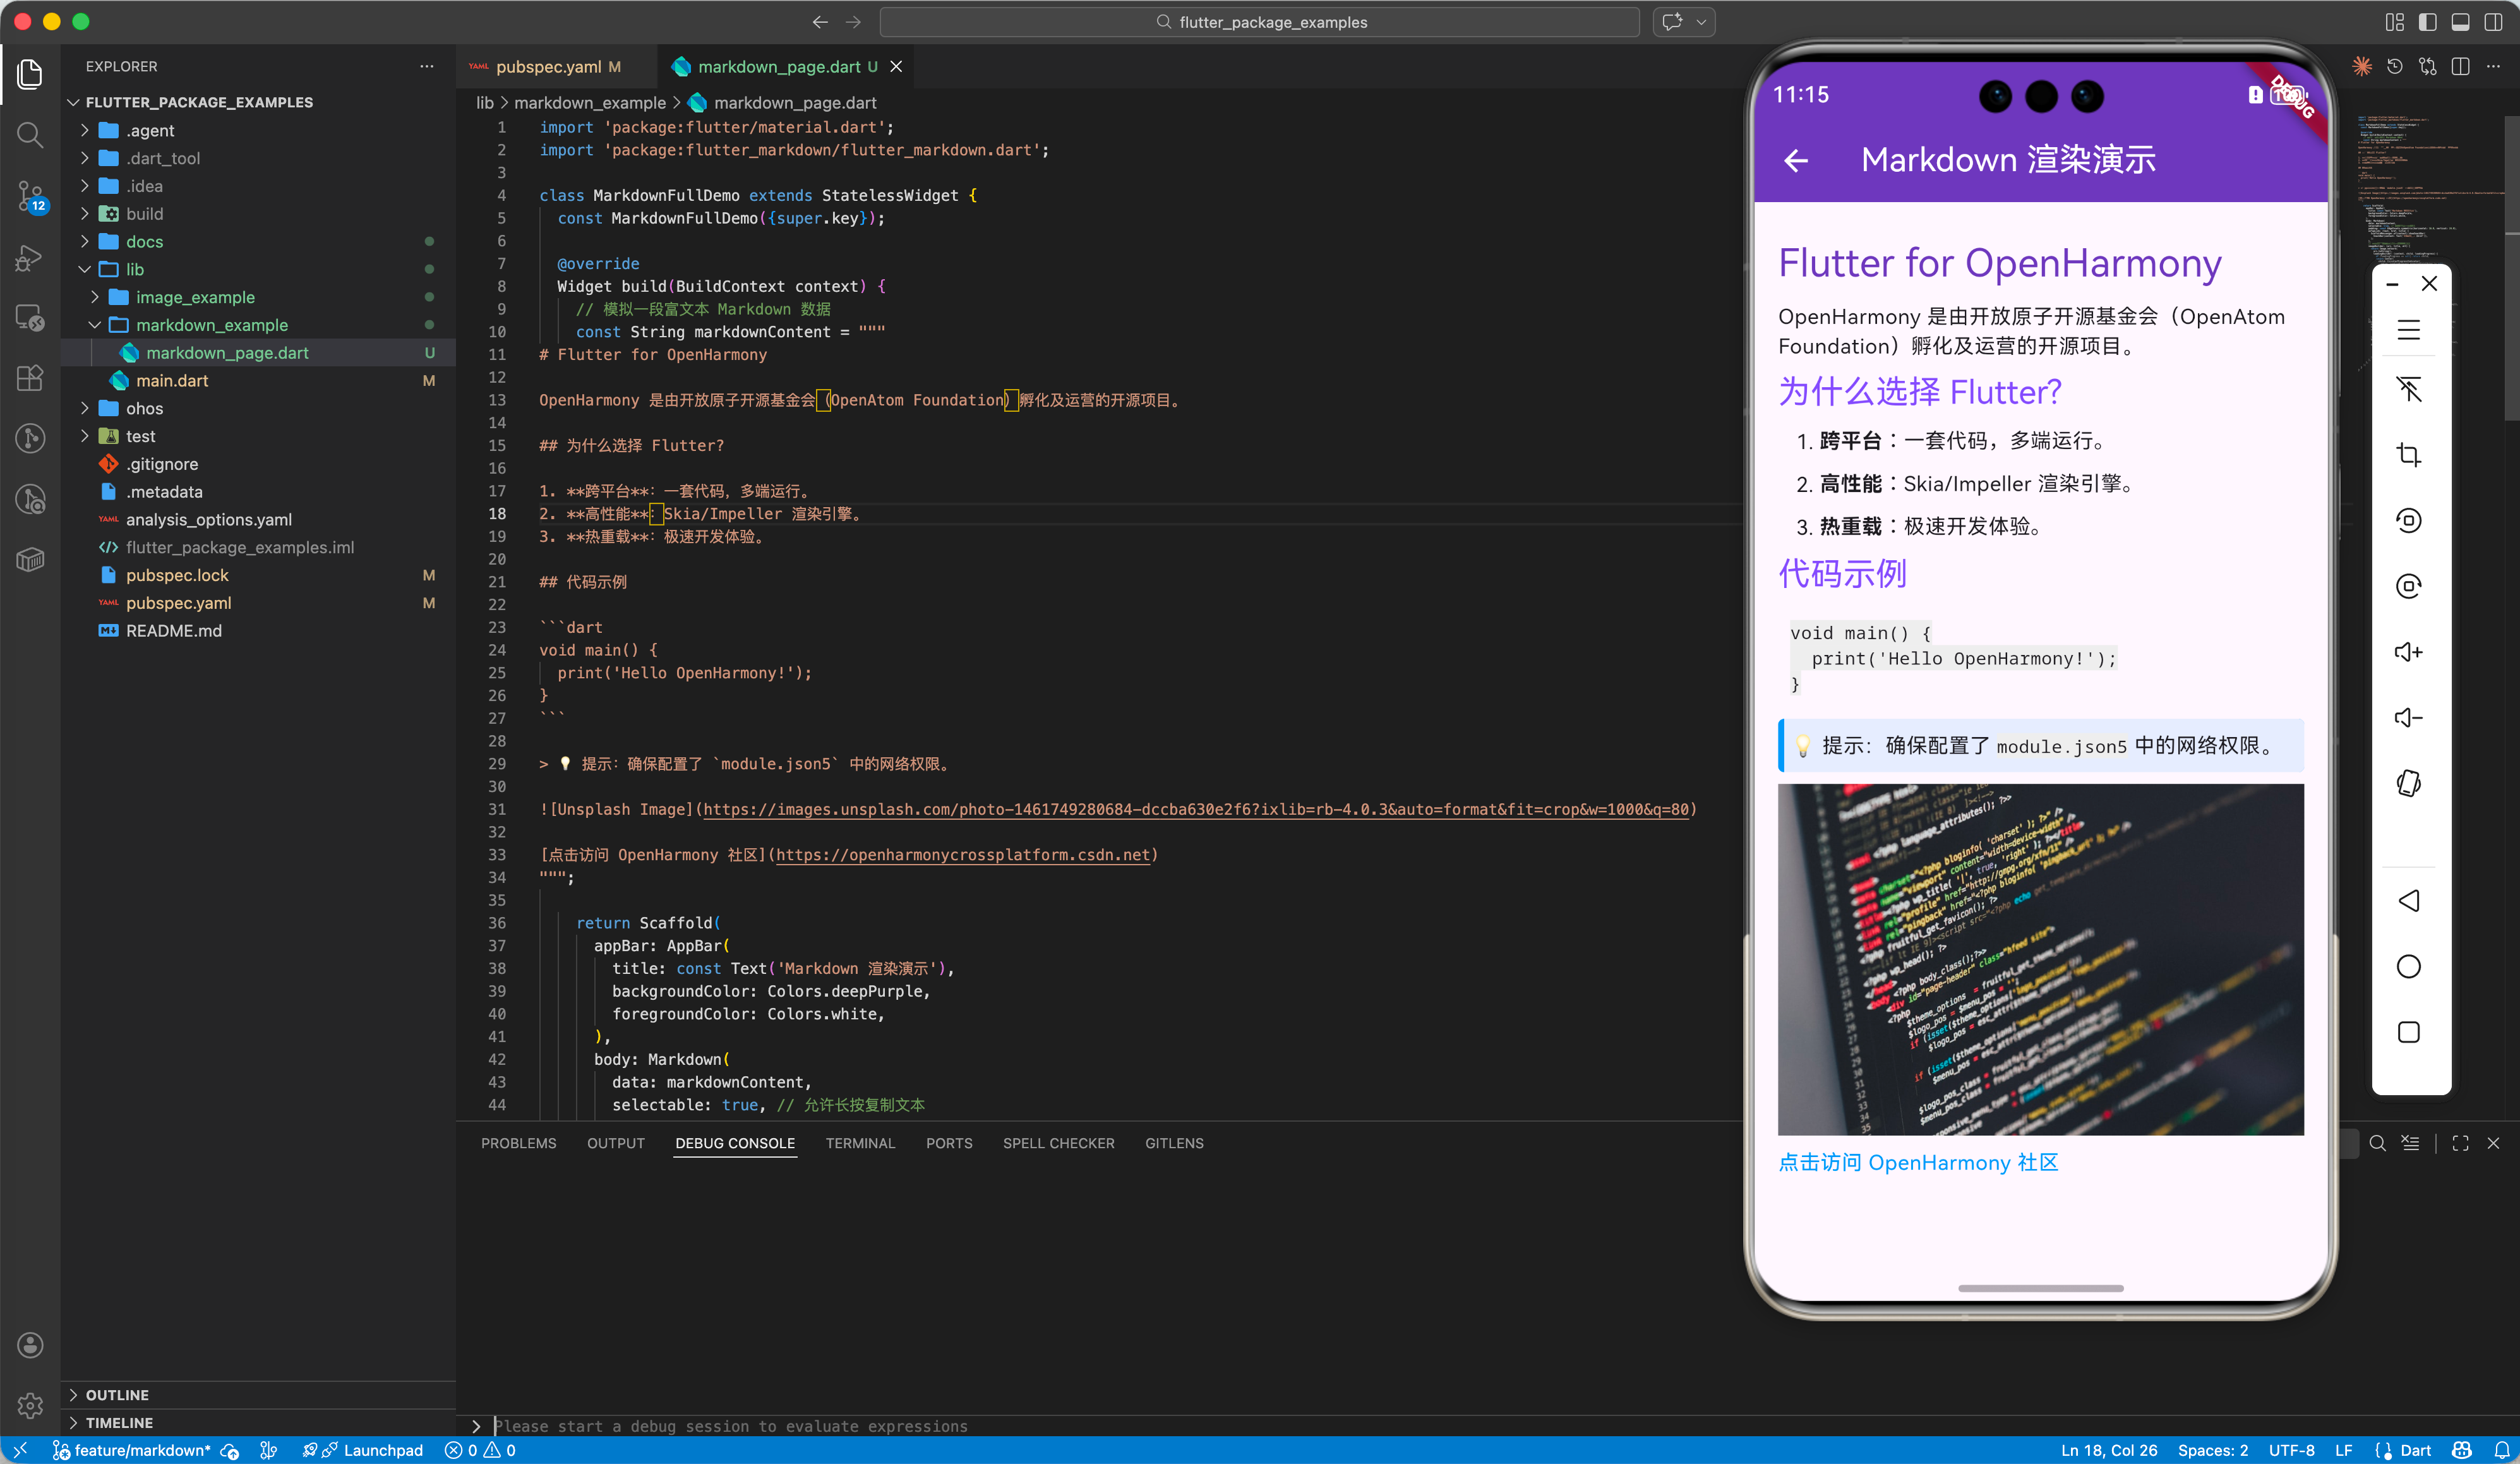
Task: Click feature/markdown branch in status bar
Action: tap(141, 1450)
